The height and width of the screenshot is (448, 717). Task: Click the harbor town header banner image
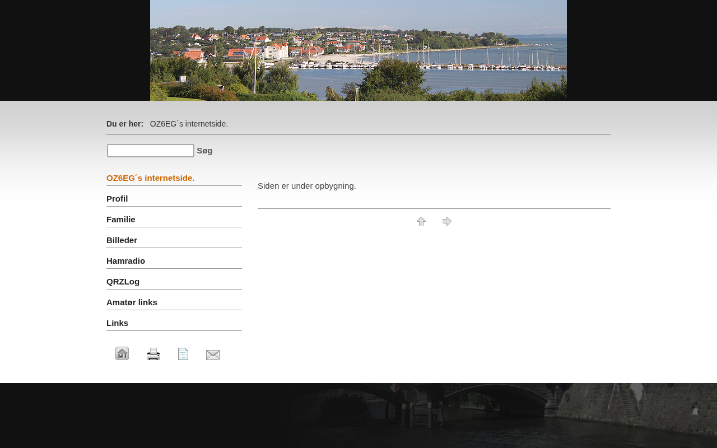tap(358, 50)
